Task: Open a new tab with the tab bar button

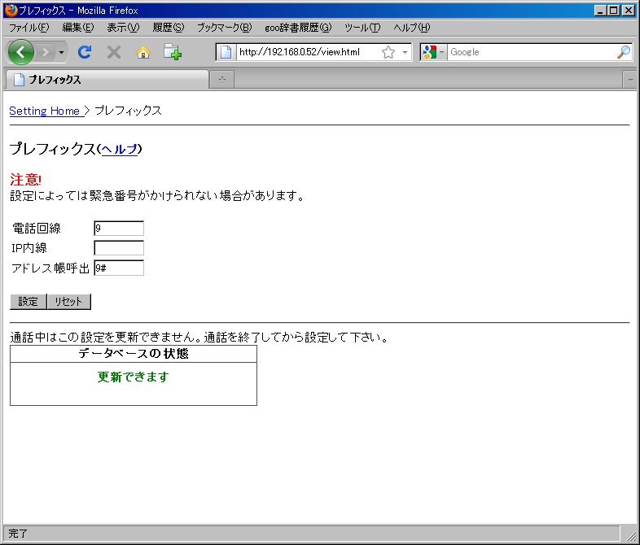Action: (221, 79)
